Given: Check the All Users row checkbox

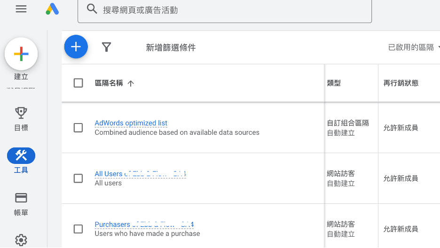Looking at the screenshot, I should 79,178.
